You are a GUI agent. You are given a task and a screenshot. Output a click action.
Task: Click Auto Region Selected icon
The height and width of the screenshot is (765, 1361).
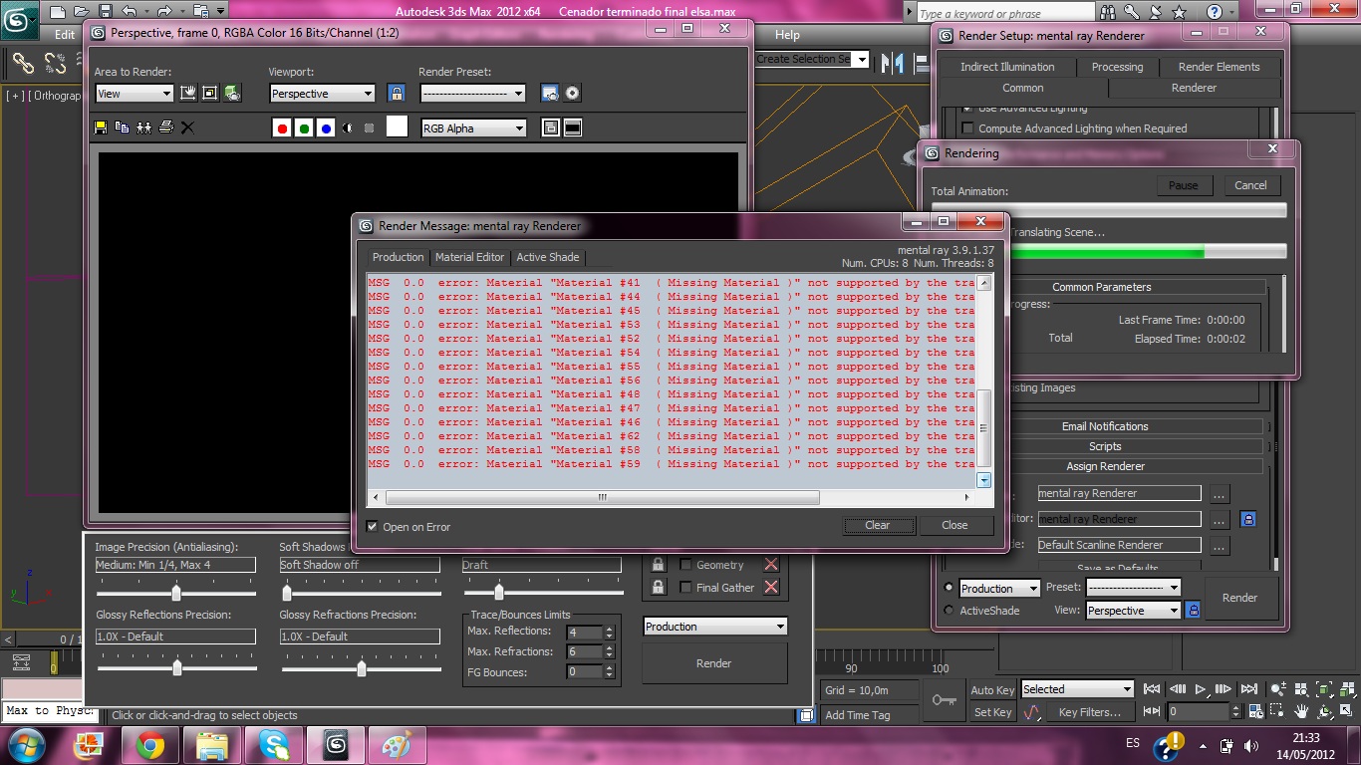tap(210, 94)
